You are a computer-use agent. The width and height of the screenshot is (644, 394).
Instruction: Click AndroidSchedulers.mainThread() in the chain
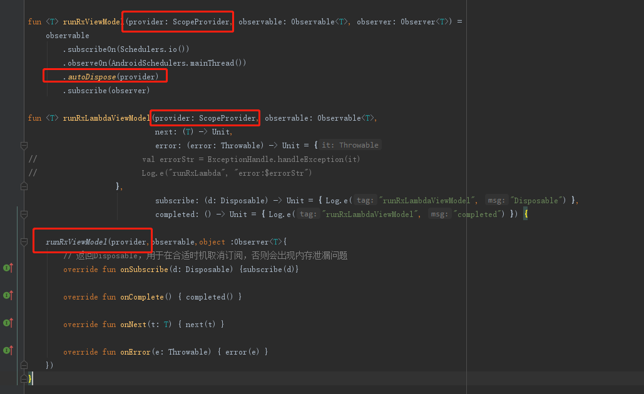pos(177,63)
